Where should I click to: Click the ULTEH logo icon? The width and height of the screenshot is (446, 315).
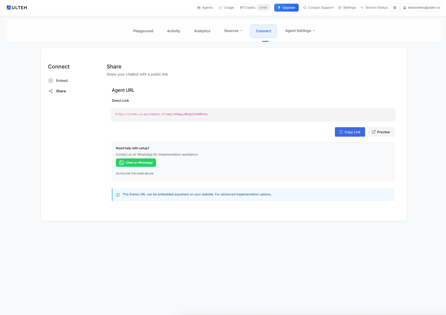(9, 8)
